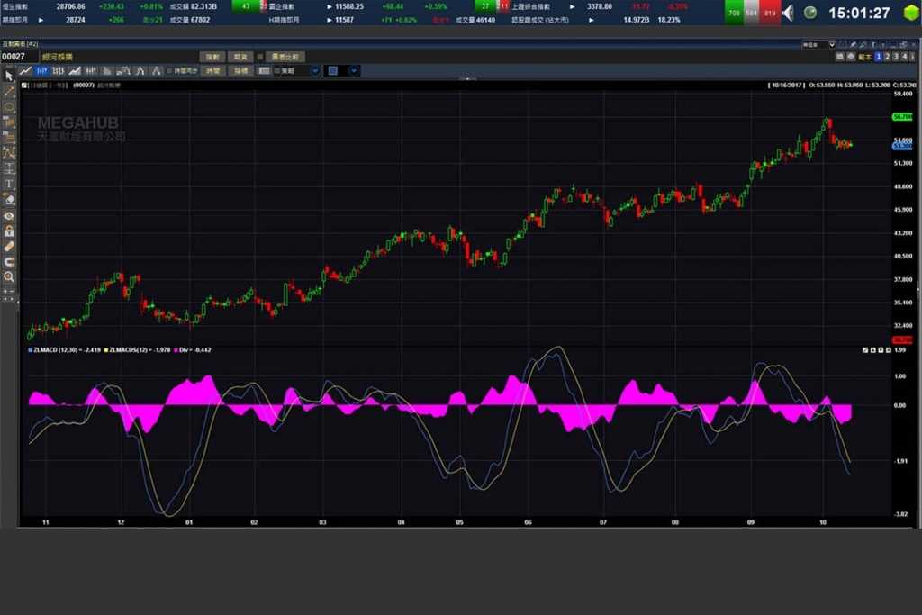Screen dimensions: 922x615
Task: Open the 策略 dropdown arrow
Action: coord(315,71)
